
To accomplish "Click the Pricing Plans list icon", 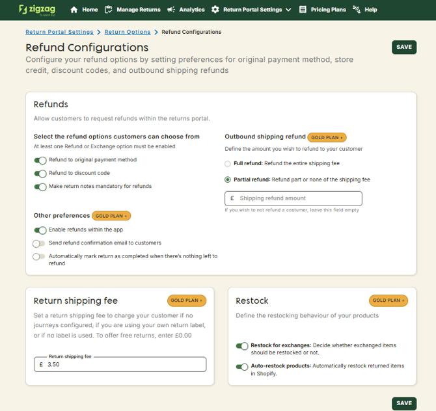I will (x=303, y=10).
